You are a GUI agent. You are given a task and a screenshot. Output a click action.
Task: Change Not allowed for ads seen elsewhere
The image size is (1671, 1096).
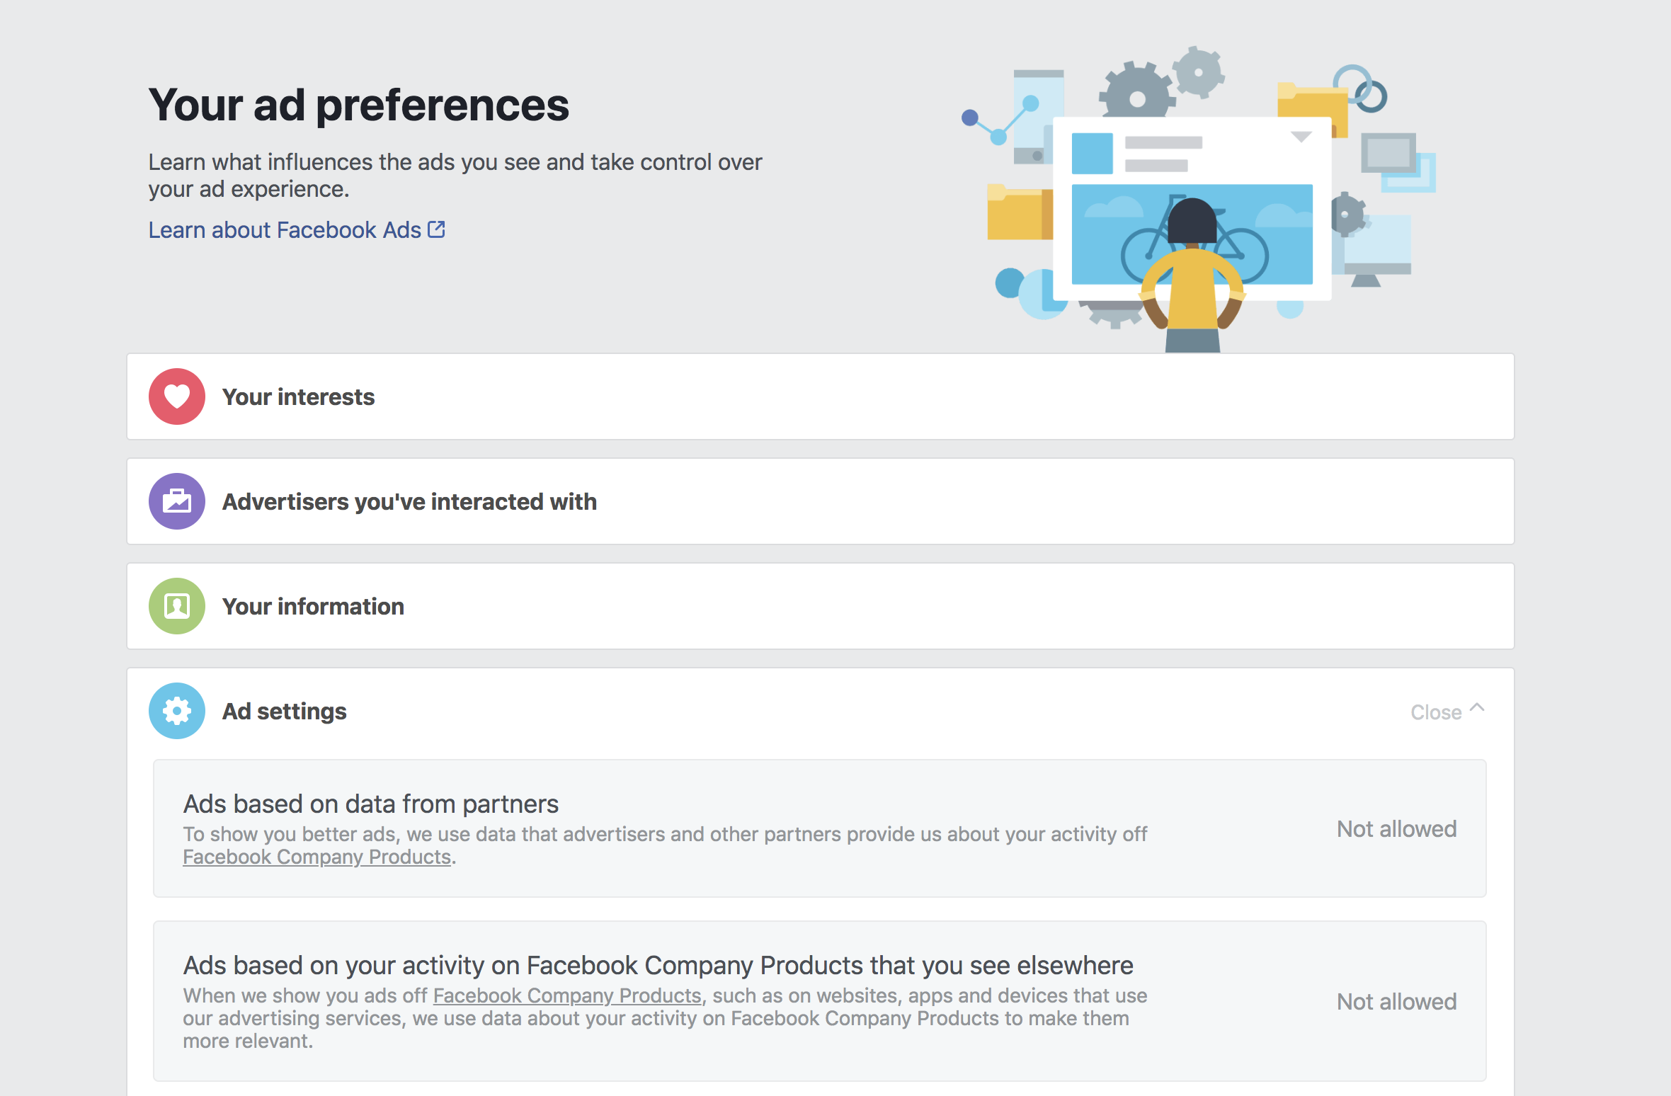coord(1396,1002)
